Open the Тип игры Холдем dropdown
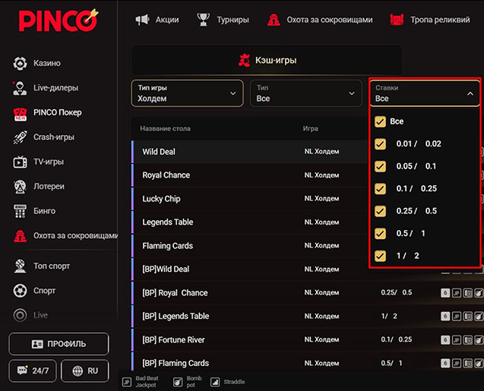 coord(188,93)
